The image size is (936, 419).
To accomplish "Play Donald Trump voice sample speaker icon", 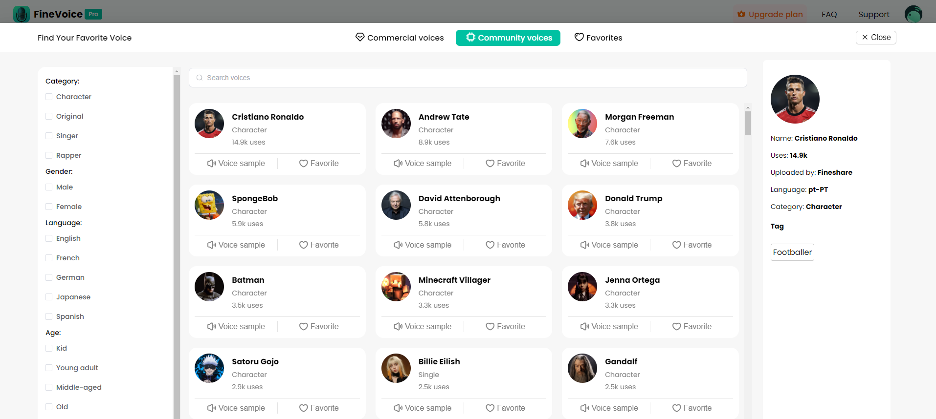I will (x=584, y=245).
